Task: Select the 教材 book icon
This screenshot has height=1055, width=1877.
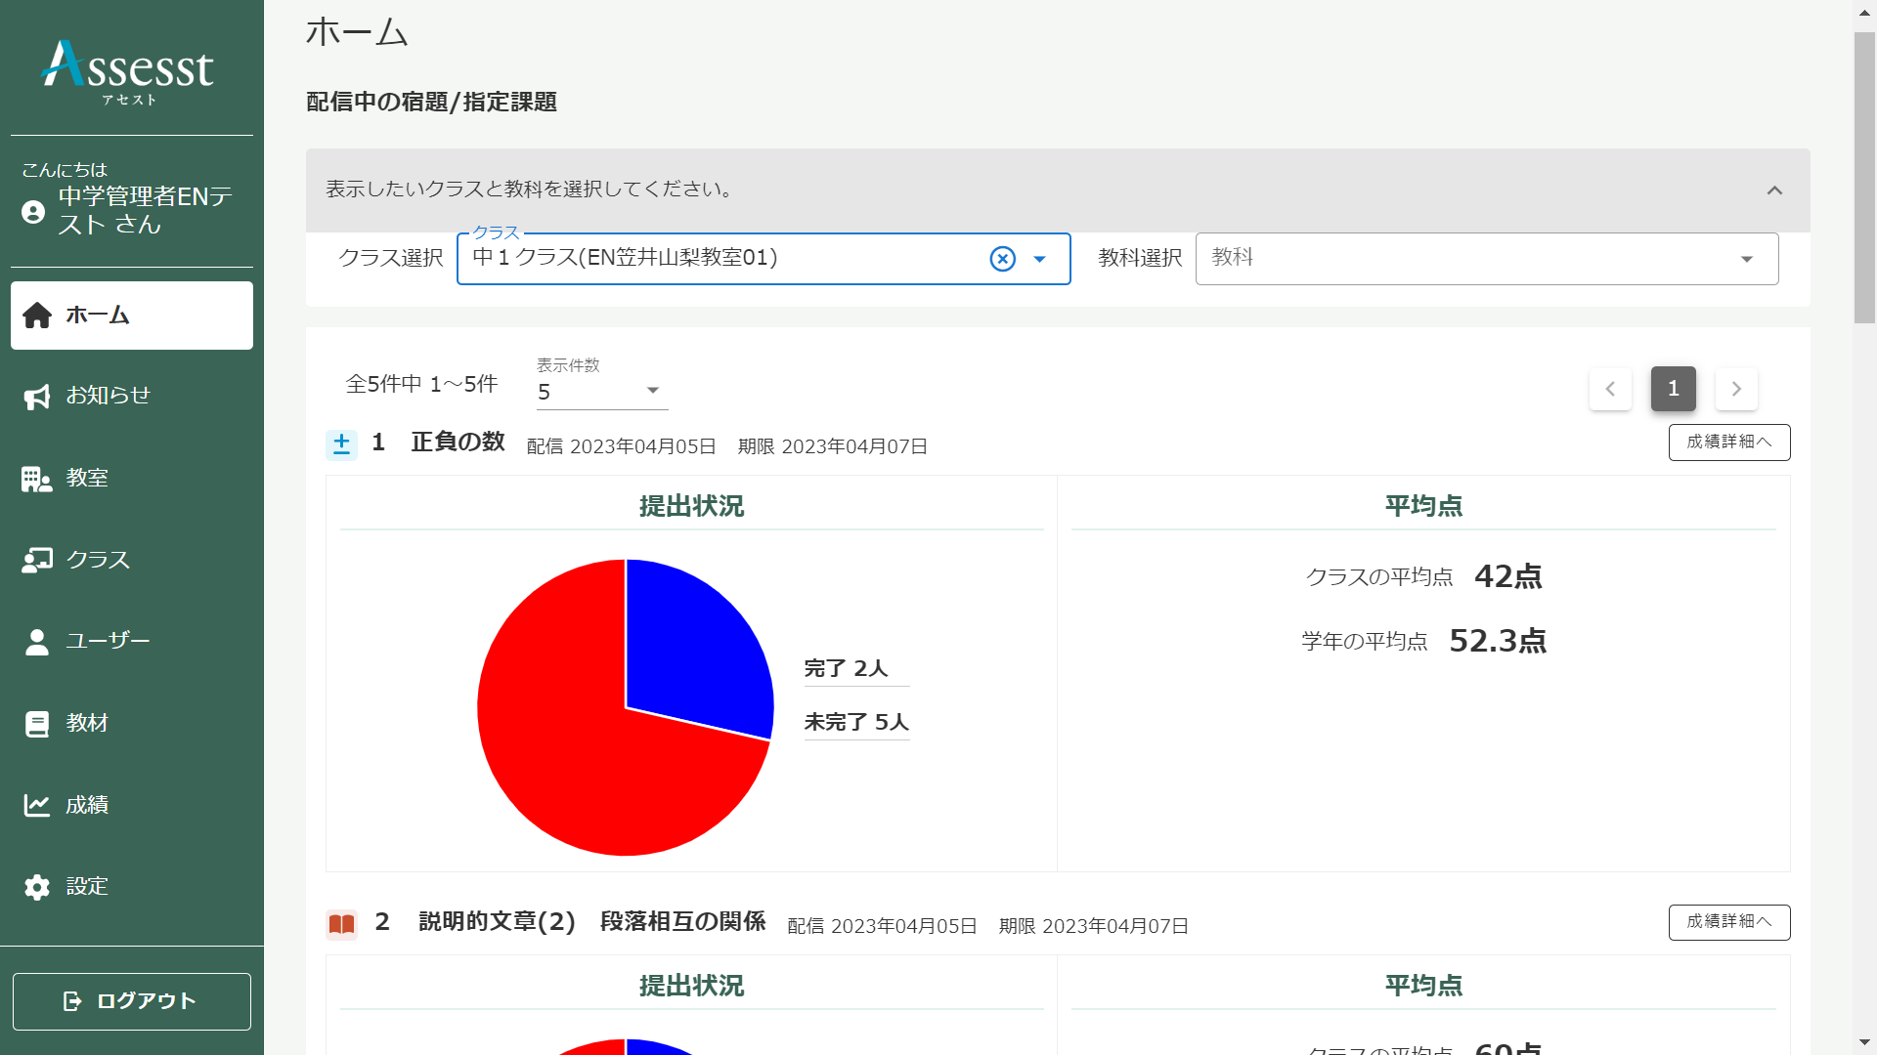Action: [x=37, y=723]
